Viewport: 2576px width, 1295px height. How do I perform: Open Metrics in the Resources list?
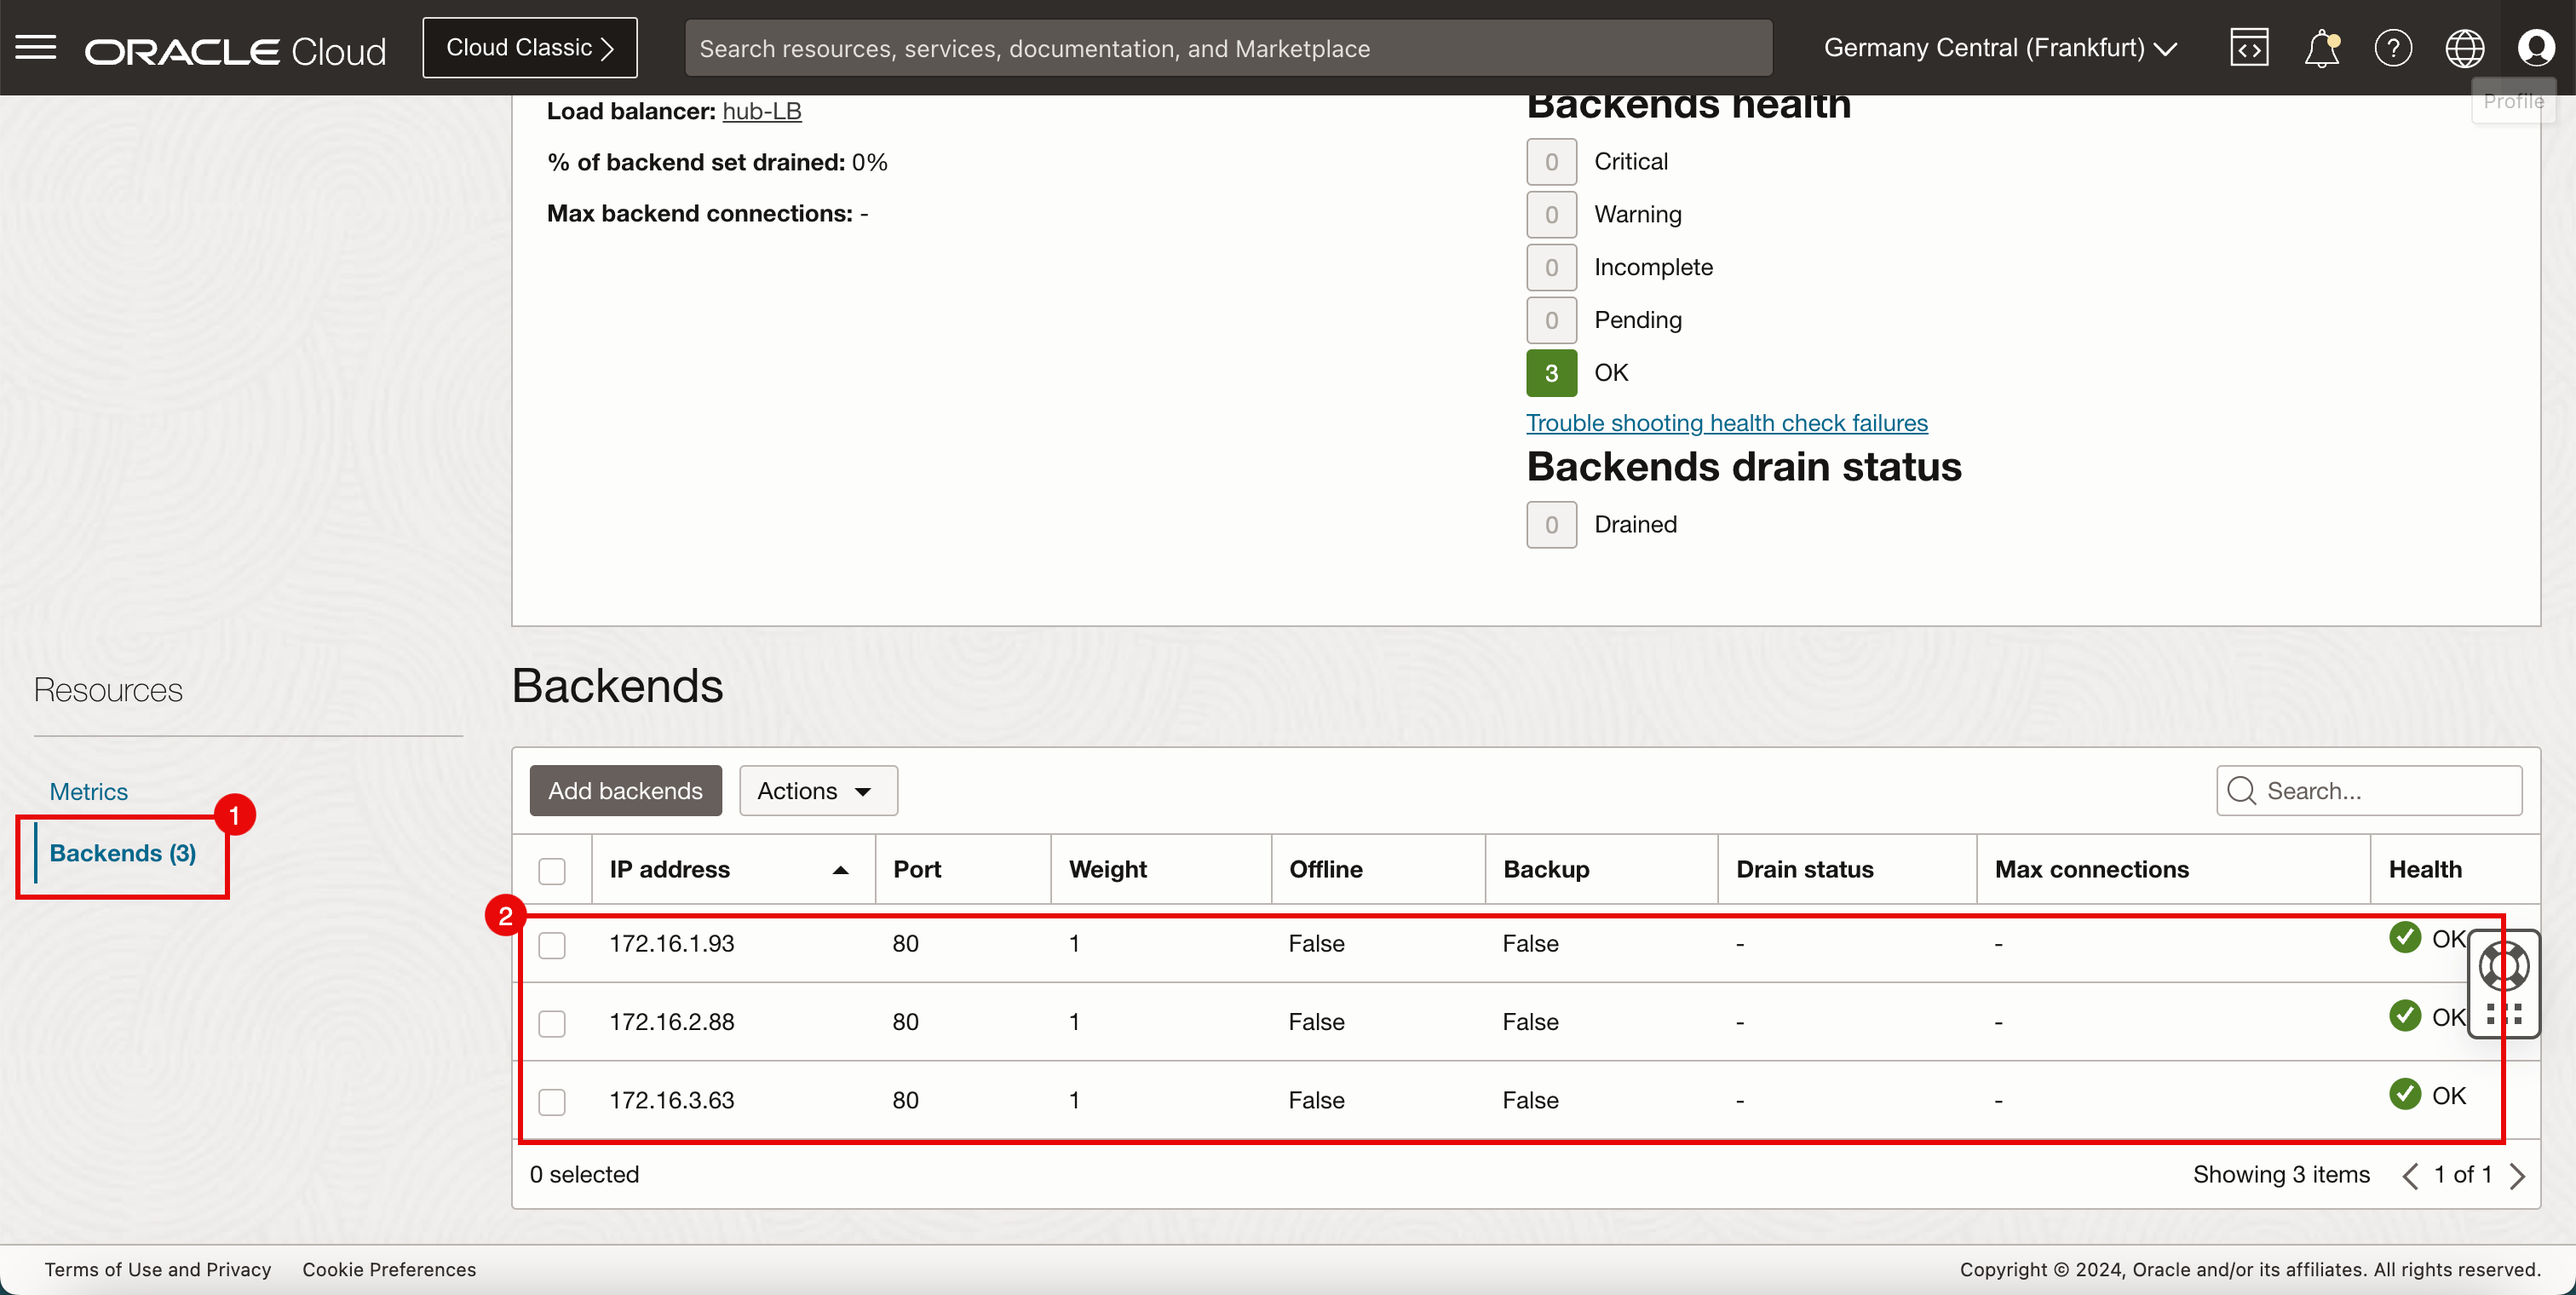[88, 791]
